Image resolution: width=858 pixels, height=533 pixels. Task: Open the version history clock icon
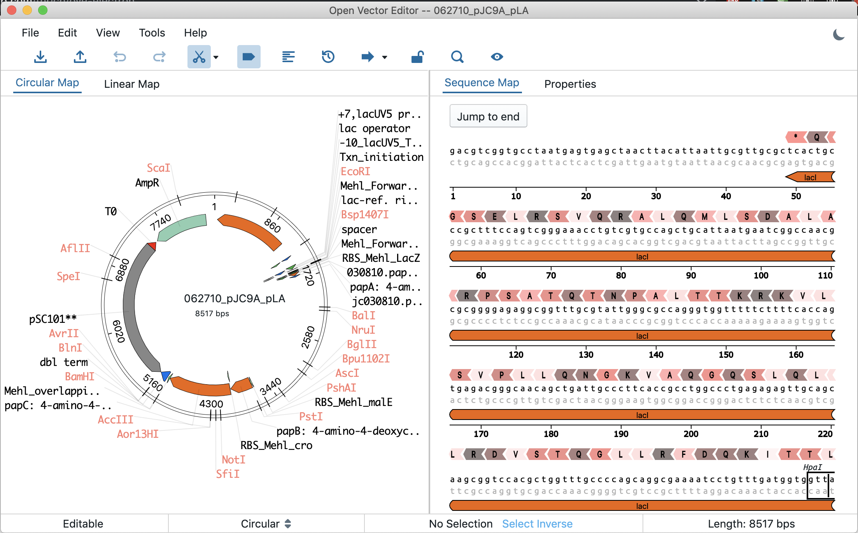(328, 57)
